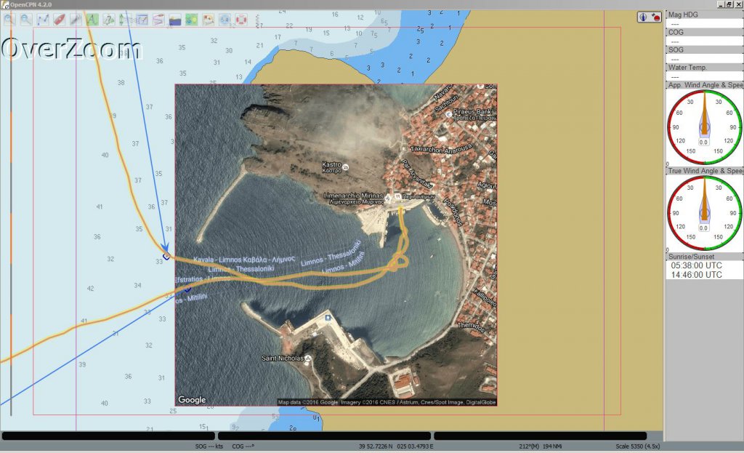Click the Zoom In magnifier icon
The height and width of the screenshot is (453, 744).
pos(9,19)
